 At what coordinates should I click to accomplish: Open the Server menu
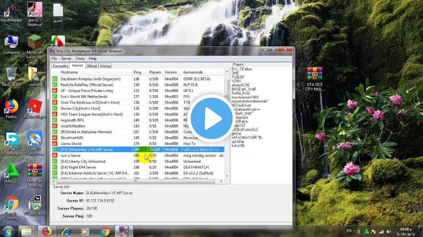coord(66,59)
